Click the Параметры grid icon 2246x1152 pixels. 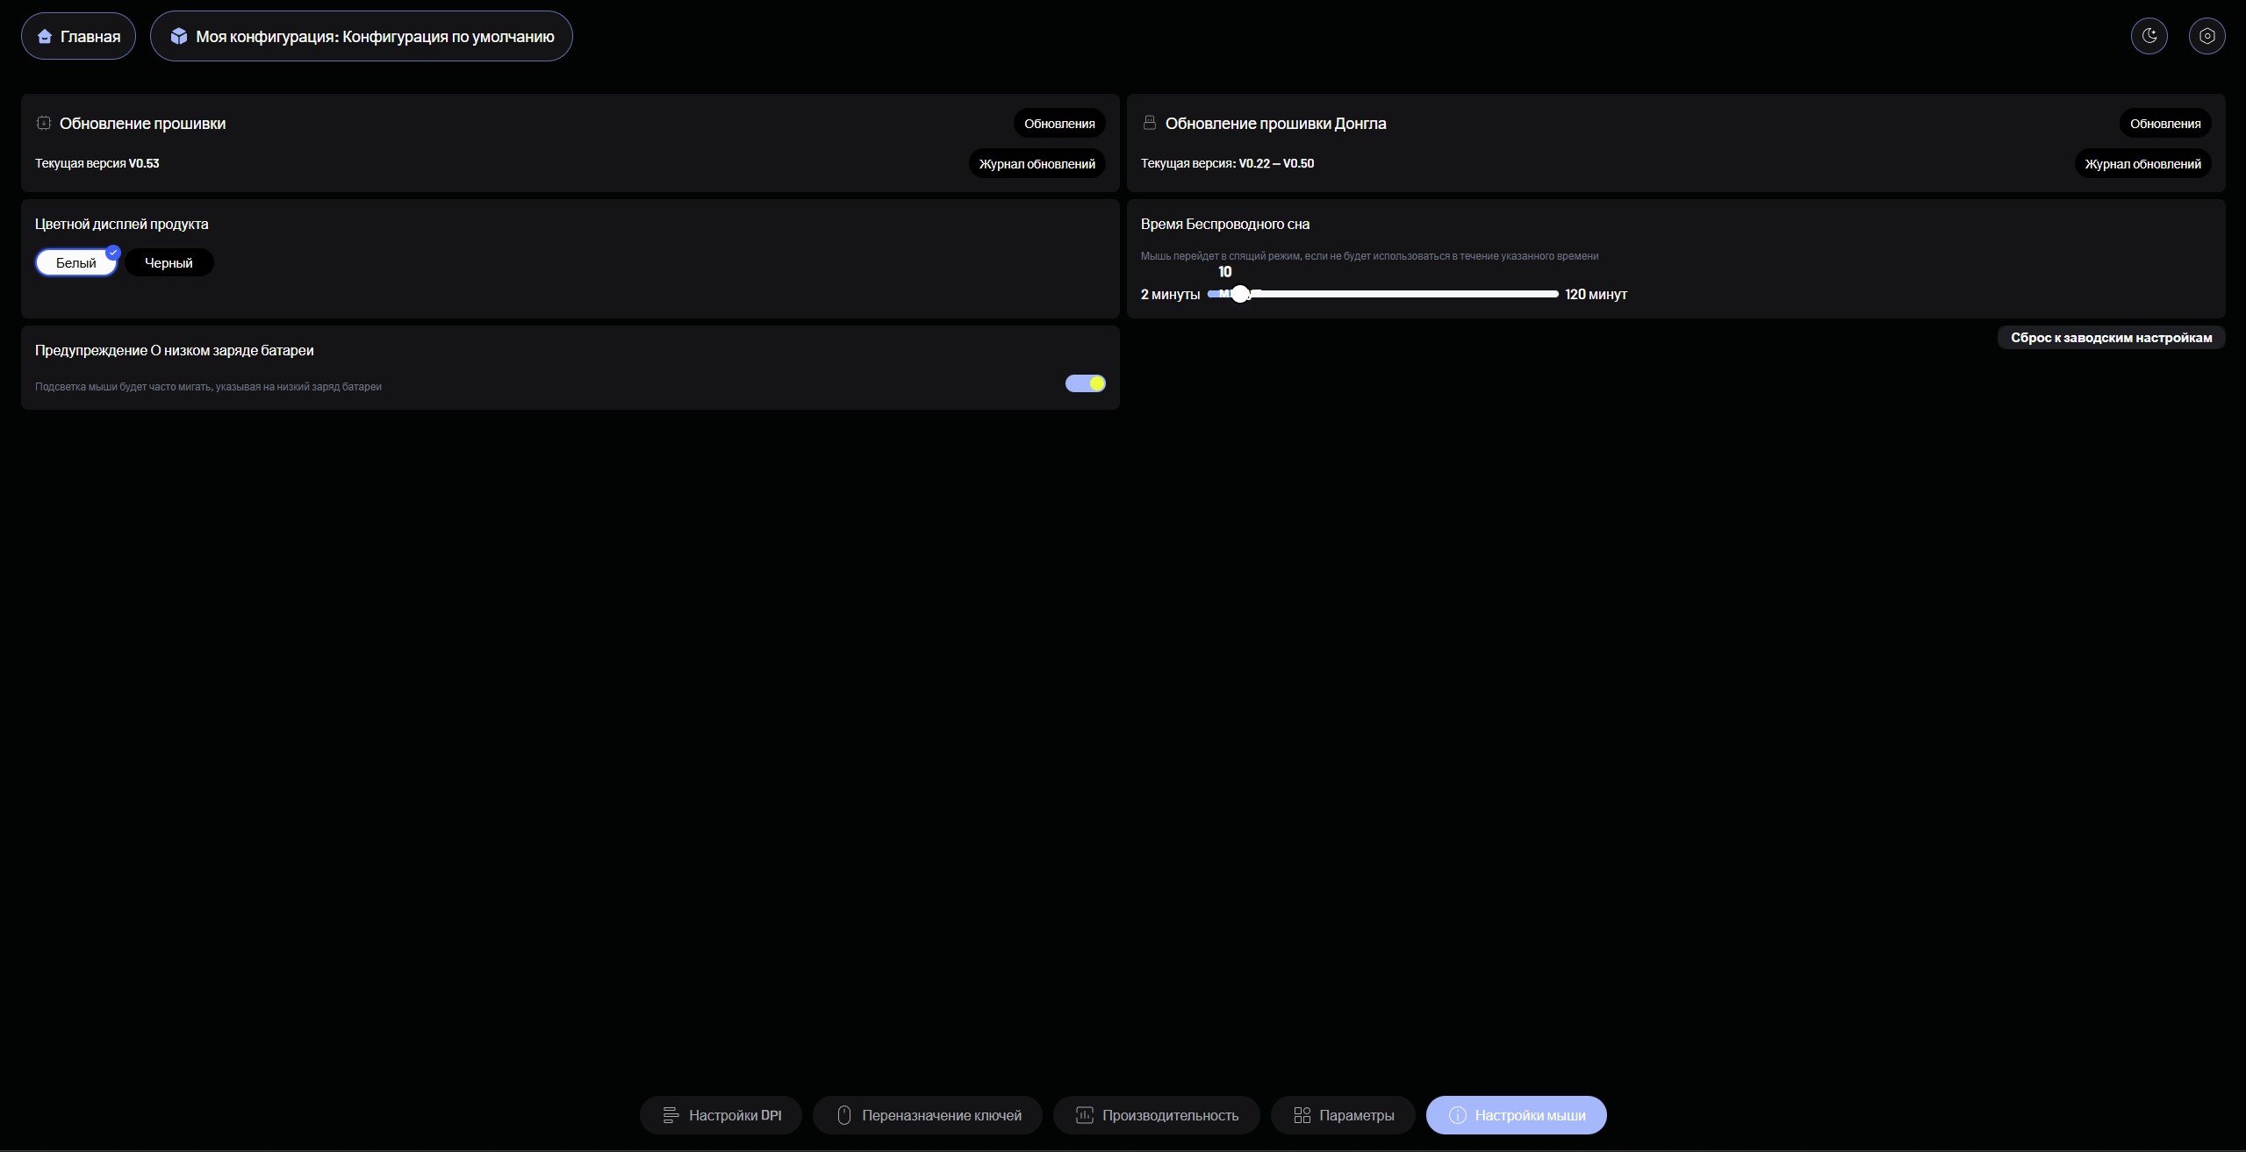pos(1302,1115)
